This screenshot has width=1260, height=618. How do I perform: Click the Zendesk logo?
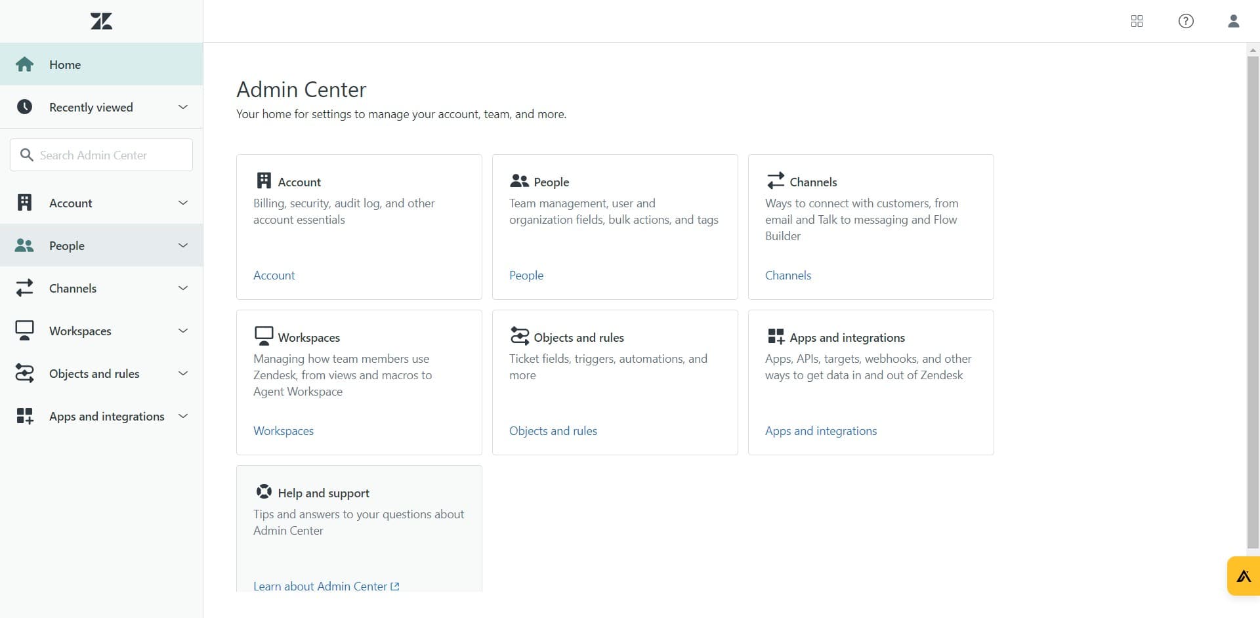[x=101, y=20]
